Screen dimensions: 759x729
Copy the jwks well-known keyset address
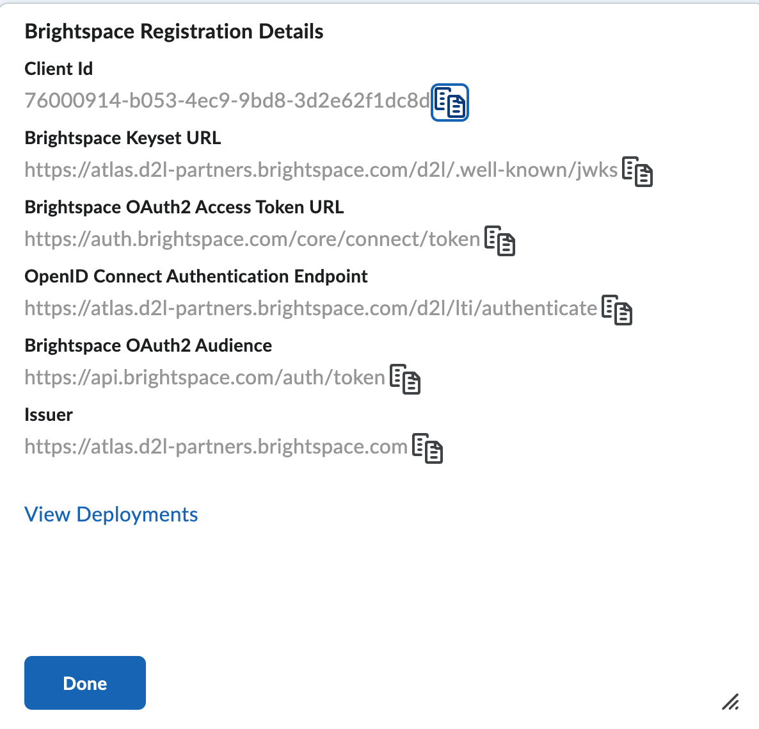coord(637,172)
